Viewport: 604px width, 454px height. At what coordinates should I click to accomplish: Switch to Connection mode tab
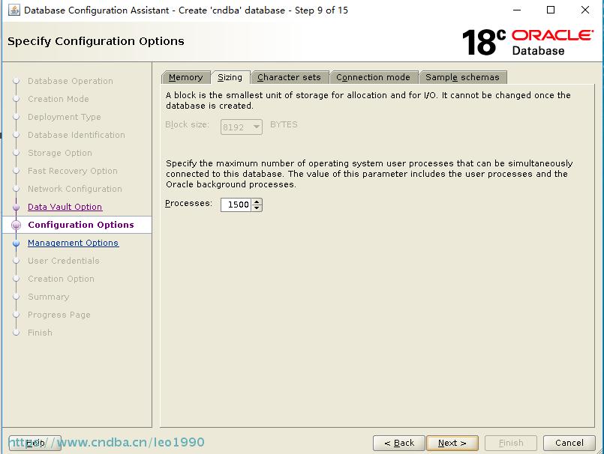373,77
